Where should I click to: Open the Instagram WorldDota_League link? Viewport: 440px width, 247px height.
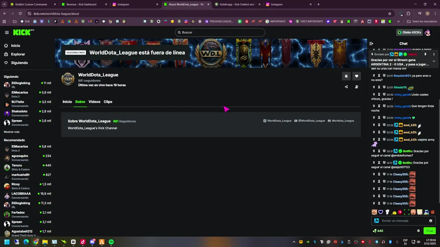click(277, 121)
